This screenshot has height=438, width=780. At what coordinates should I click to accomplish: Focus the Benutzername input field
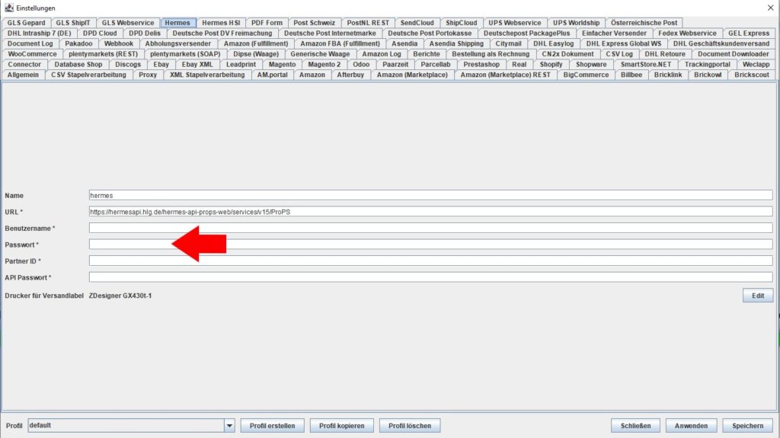point(431,229)
